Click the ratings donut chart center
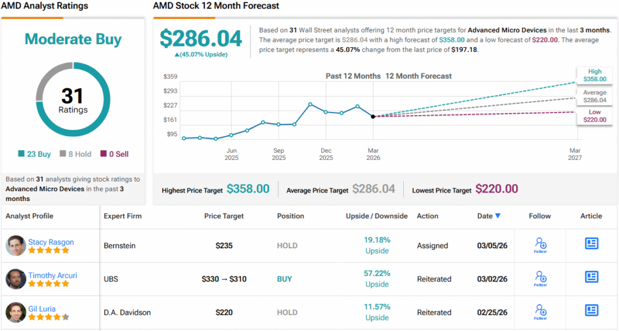The image size is (619, 331). (73, 100)
